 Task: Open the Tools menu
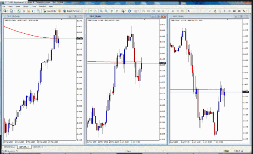tap(34, 6)
